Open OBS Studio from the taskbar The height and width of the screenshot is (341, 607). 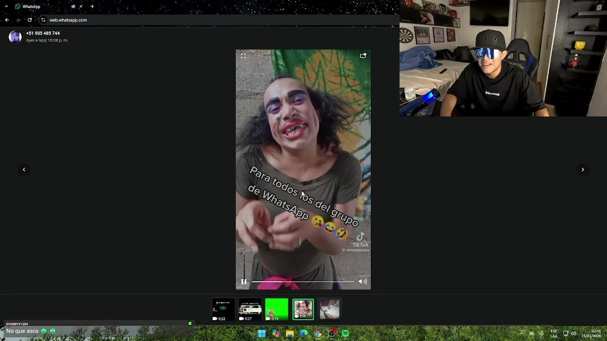click(x=332, y=334)
